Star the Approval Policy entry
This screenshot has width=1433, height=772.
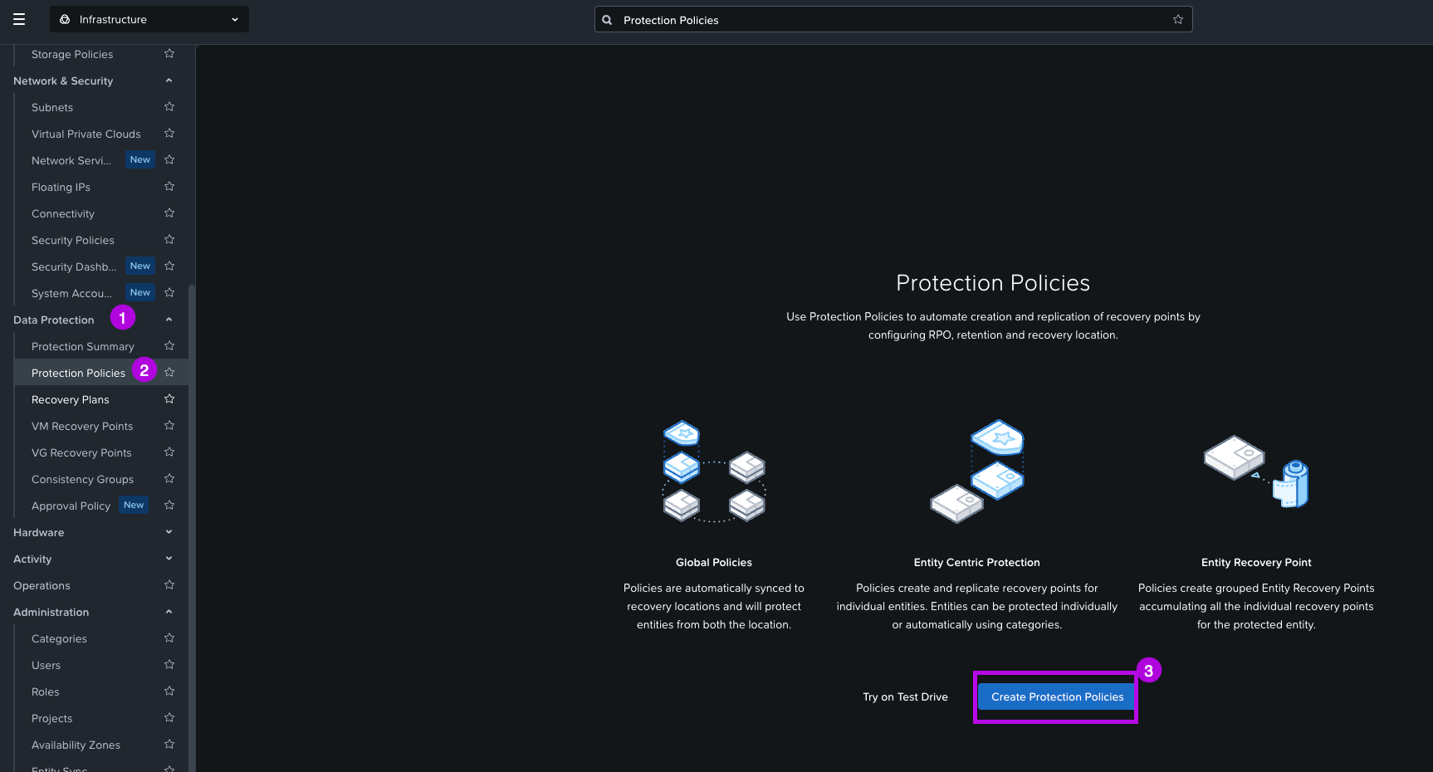click(169, 506)
